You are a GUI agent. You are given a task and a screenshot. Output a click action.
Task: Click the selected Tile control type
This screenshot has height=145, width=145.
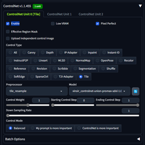(84, 76)
